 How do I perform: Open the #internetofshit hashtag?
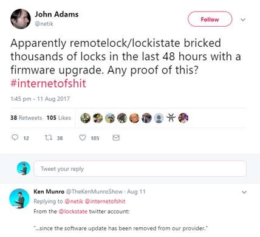[48, 83]
